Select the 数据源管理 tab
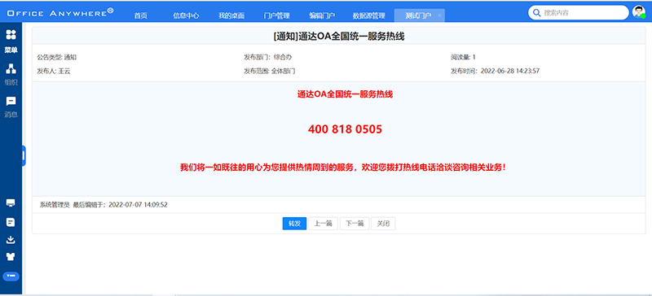 (x=369, y=15)
